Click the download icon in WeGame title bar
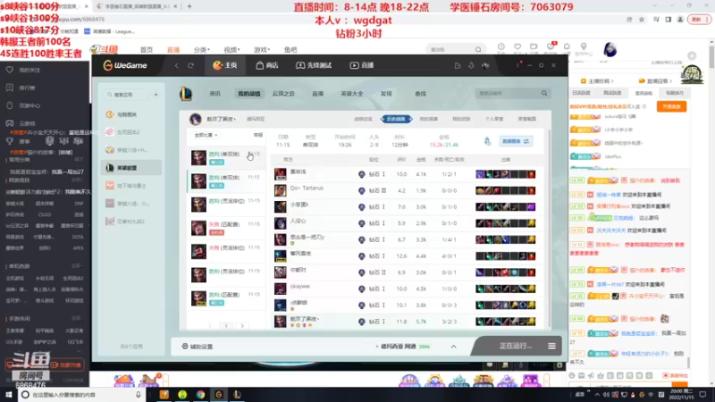 (471, 65)
